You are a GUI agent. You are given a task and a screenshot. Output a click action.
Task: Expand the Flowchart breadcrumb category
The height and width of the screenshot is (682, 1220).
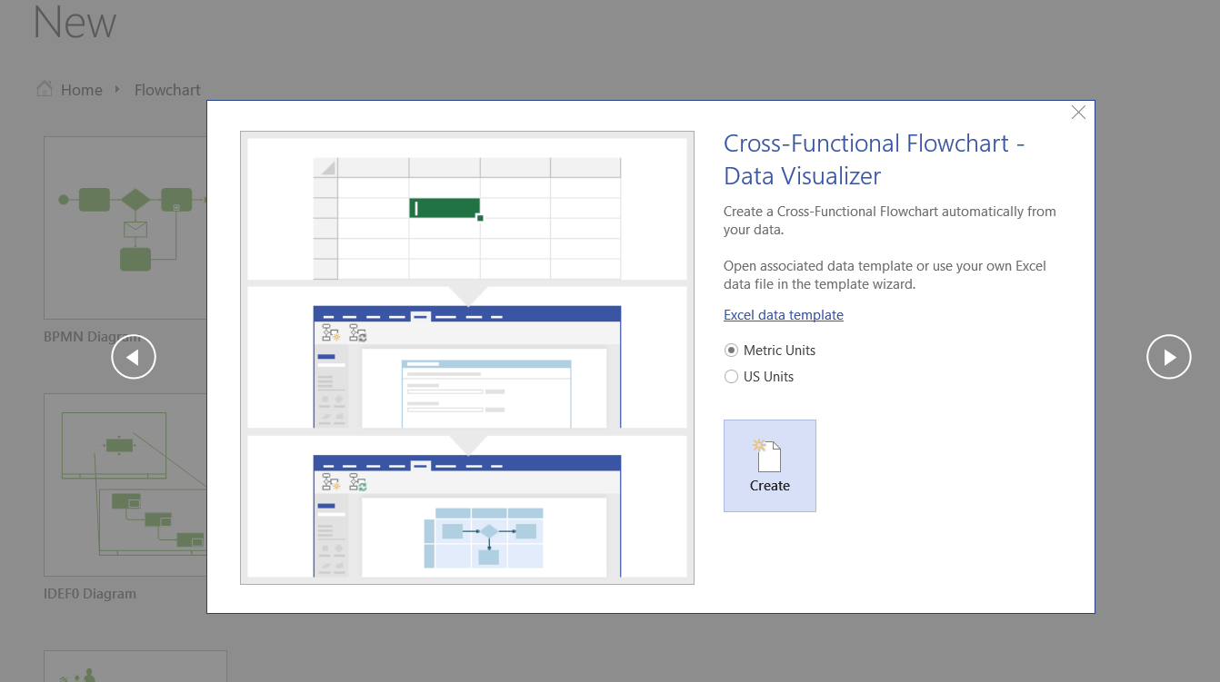(167, 89)
